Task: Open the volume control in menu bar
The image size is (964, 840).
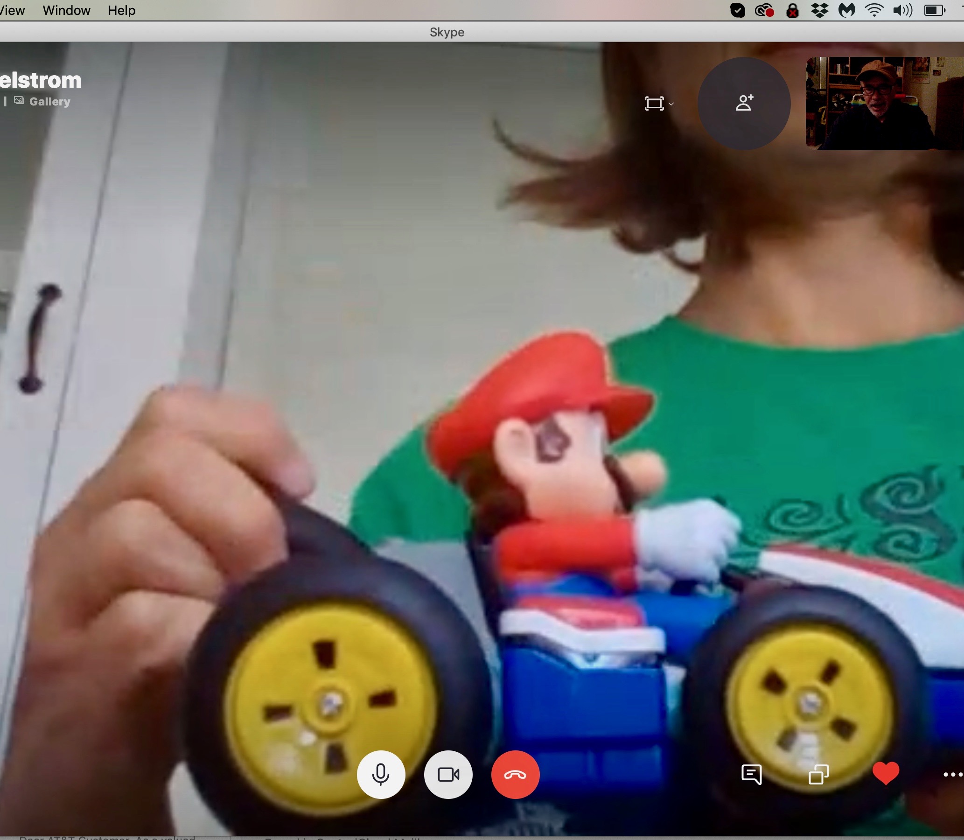Action: click(902, 10)
